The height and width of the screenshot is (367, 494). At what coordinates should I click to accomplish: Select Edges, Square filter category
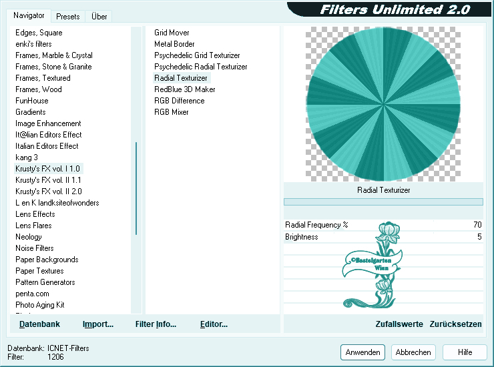coord(39,33)
